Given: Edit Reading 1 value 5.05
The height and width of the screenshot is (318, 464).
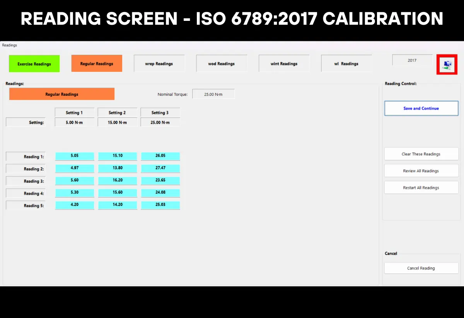Looking at the screenshot, I should tap(75, 156).
